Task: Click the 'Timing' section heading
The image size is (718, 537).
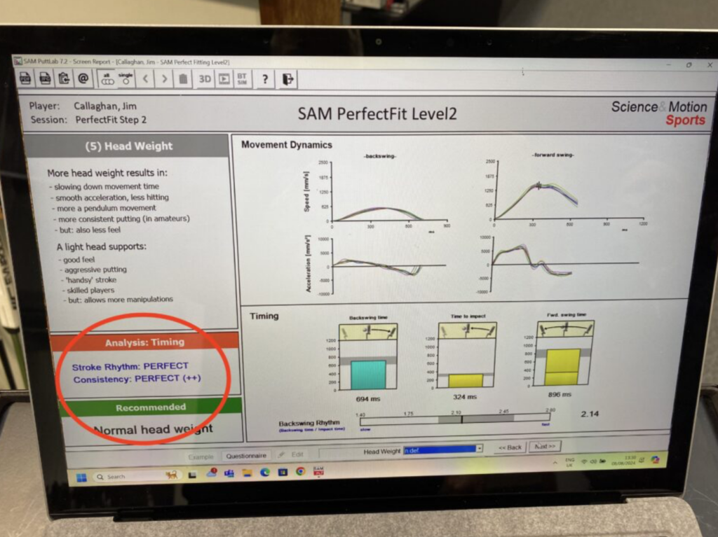Action: pyautogui.click(x=264, y=316)
